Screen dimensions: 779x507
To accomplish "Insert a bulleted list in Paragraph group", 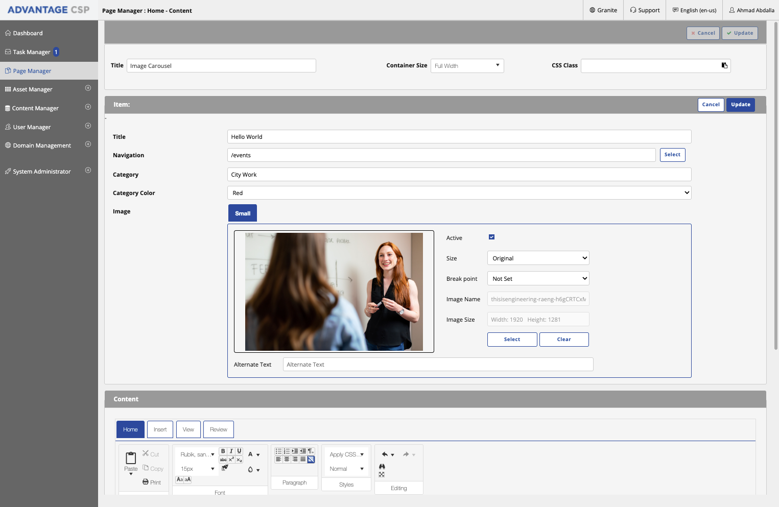I will click(278, 451).
